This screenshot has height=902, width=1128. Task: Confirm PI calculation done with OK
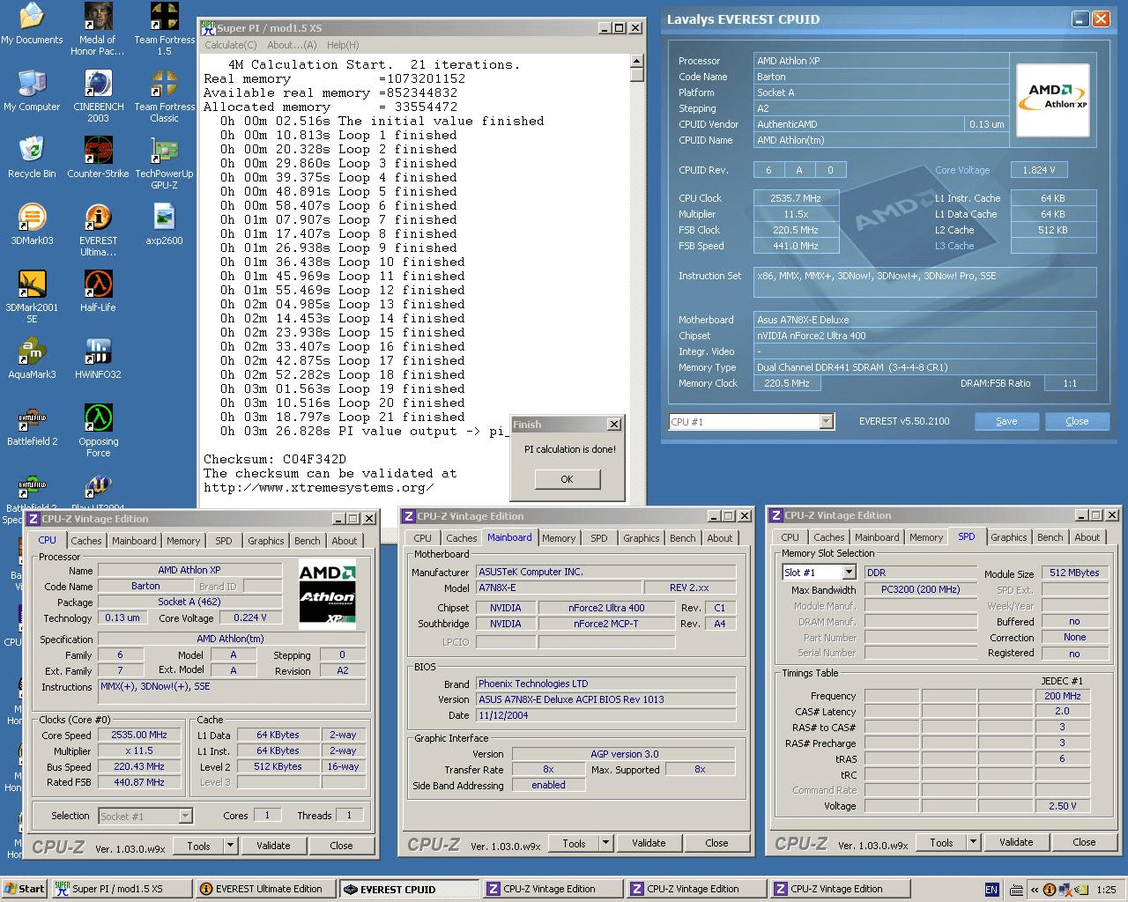click(567, 479)
